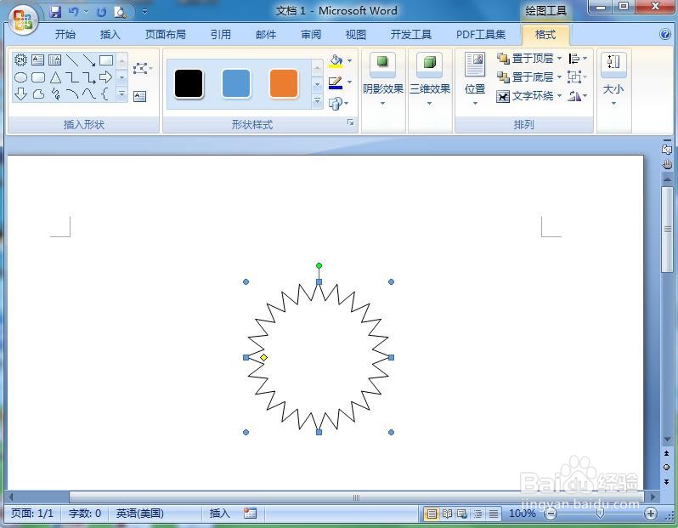Click the Undo icon
This screenshot has height=528, width=678.
pos(74,12)
